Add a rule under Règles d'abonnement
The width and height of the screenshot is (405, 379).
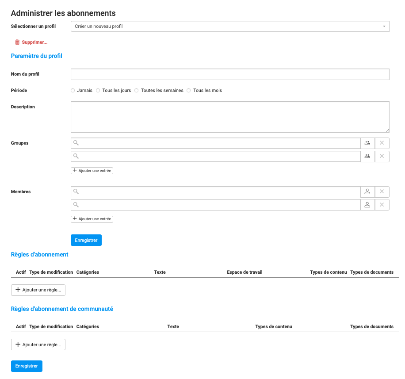[38, 290]
